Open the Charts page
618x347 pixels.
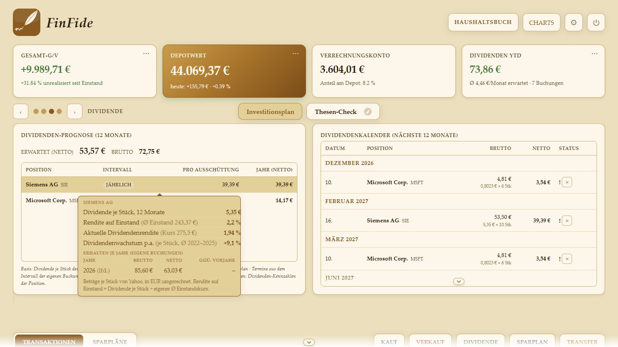542,22
